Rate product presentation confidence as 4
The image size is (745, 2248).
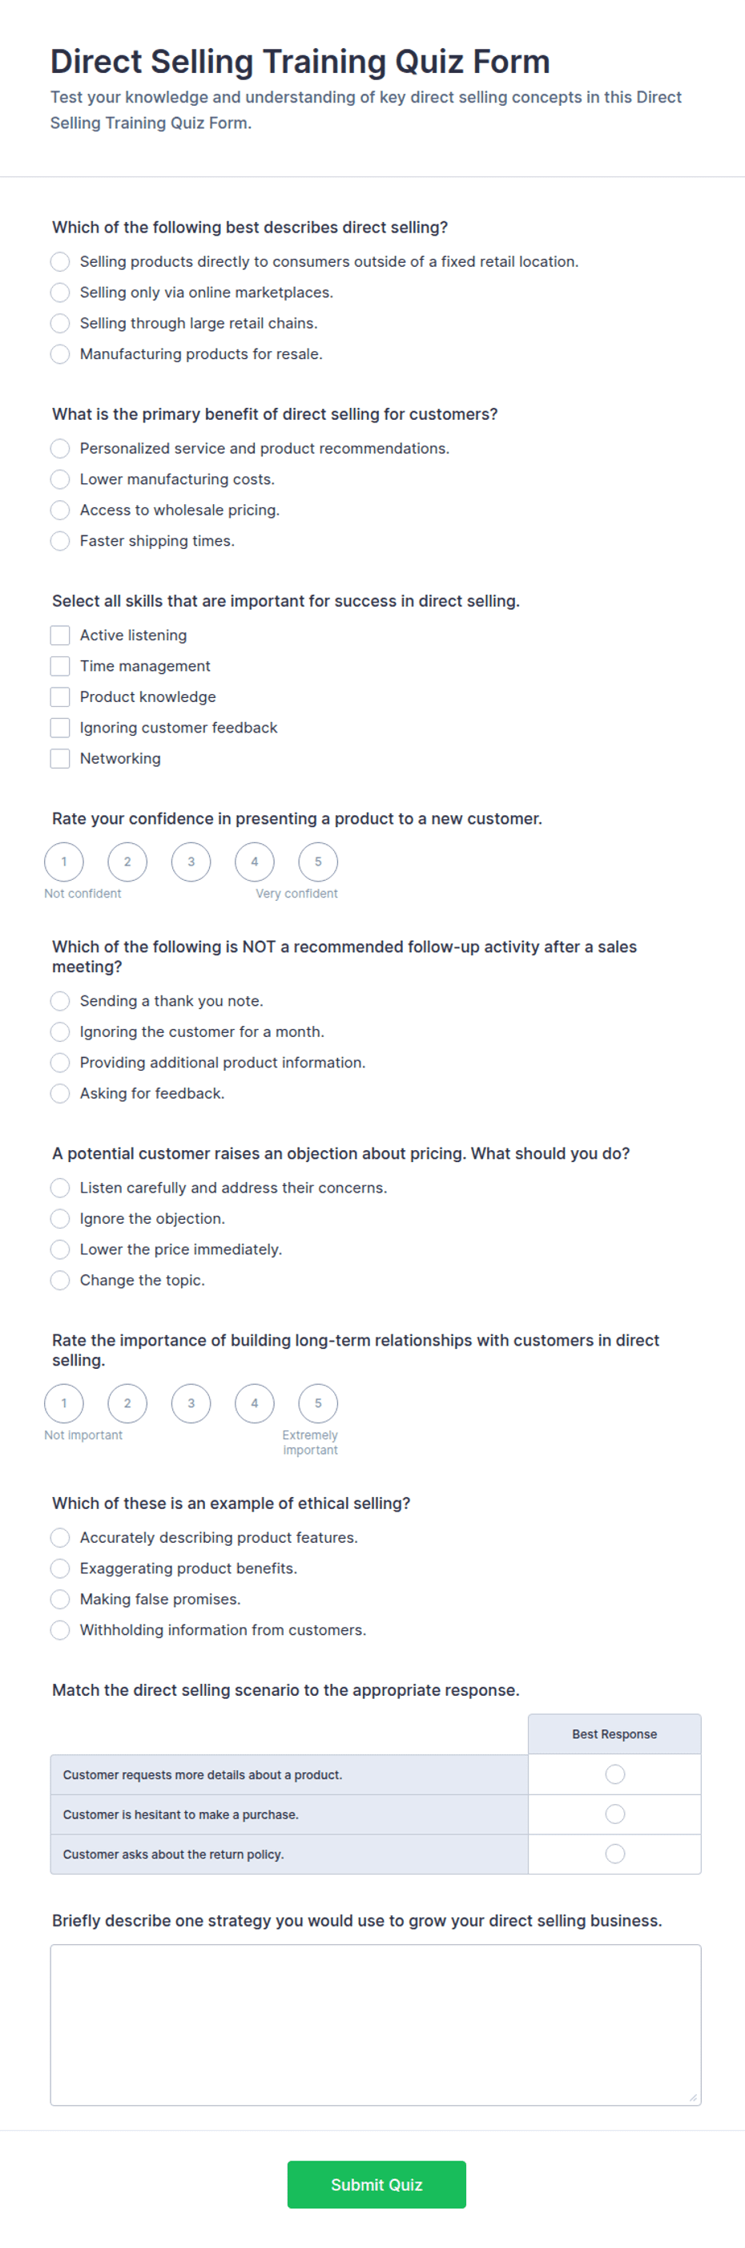255,862
